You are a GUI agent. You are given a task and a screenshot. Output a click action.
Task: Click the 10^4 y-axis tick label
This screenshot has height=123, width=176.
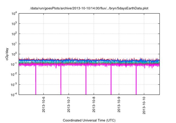click(14, 13)
